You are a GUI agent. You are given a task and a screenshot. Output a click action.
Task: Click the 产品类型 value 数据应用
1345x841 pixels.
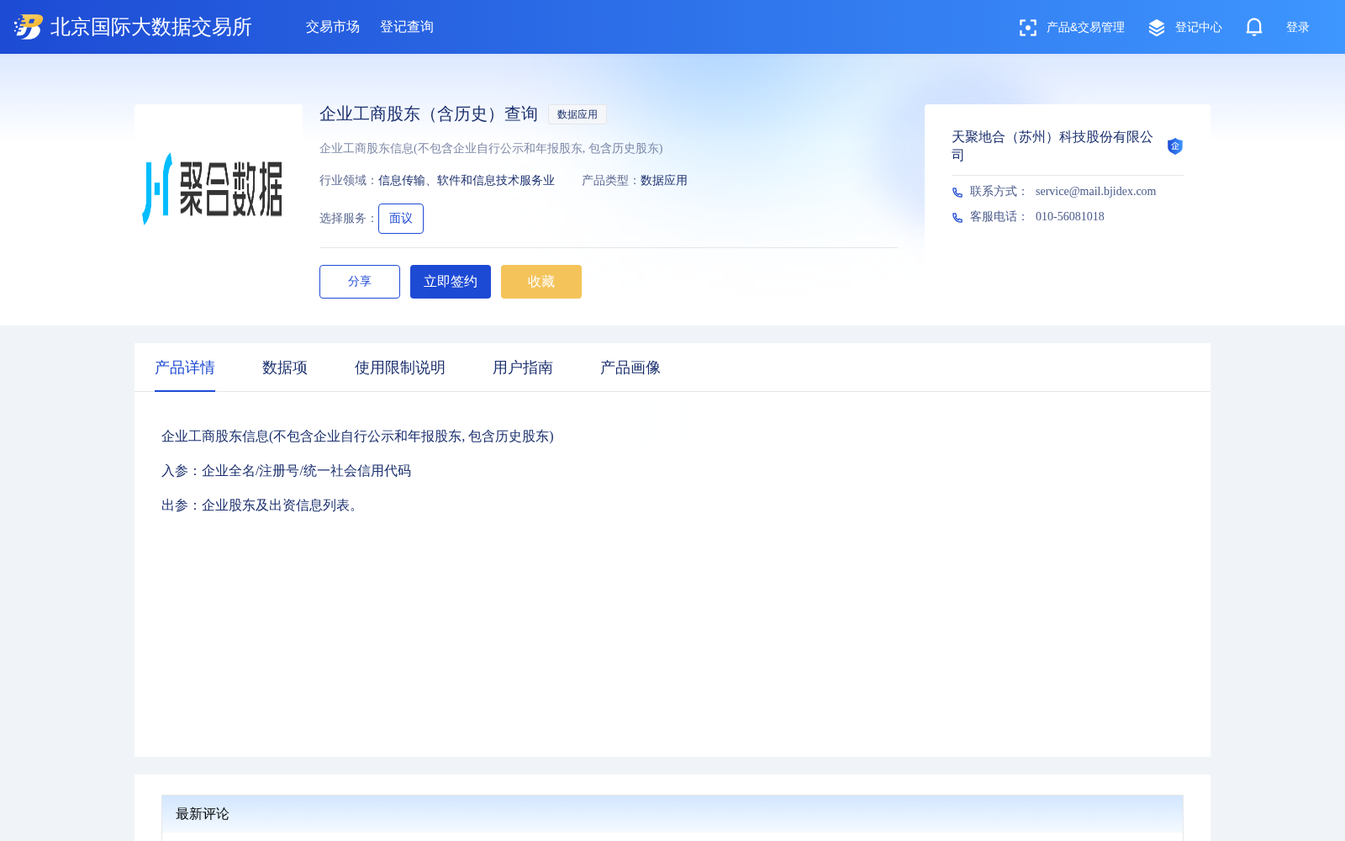[664, 181]
